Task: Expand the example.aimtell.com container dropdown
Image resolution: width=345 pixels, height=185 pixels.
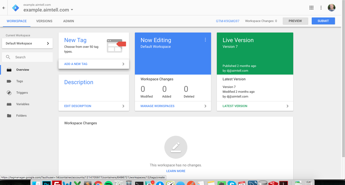Action: coord(72,10)
